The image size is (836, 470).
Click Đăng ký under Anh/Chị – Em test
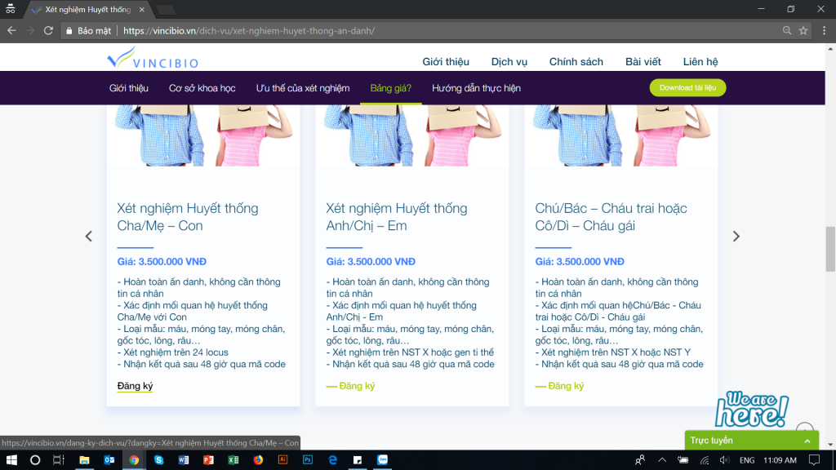click(x=350, y=386)
